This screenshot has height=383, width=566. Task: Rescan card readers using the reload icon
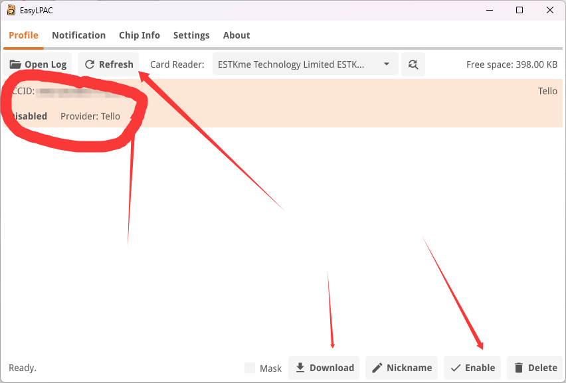(413, 64)
